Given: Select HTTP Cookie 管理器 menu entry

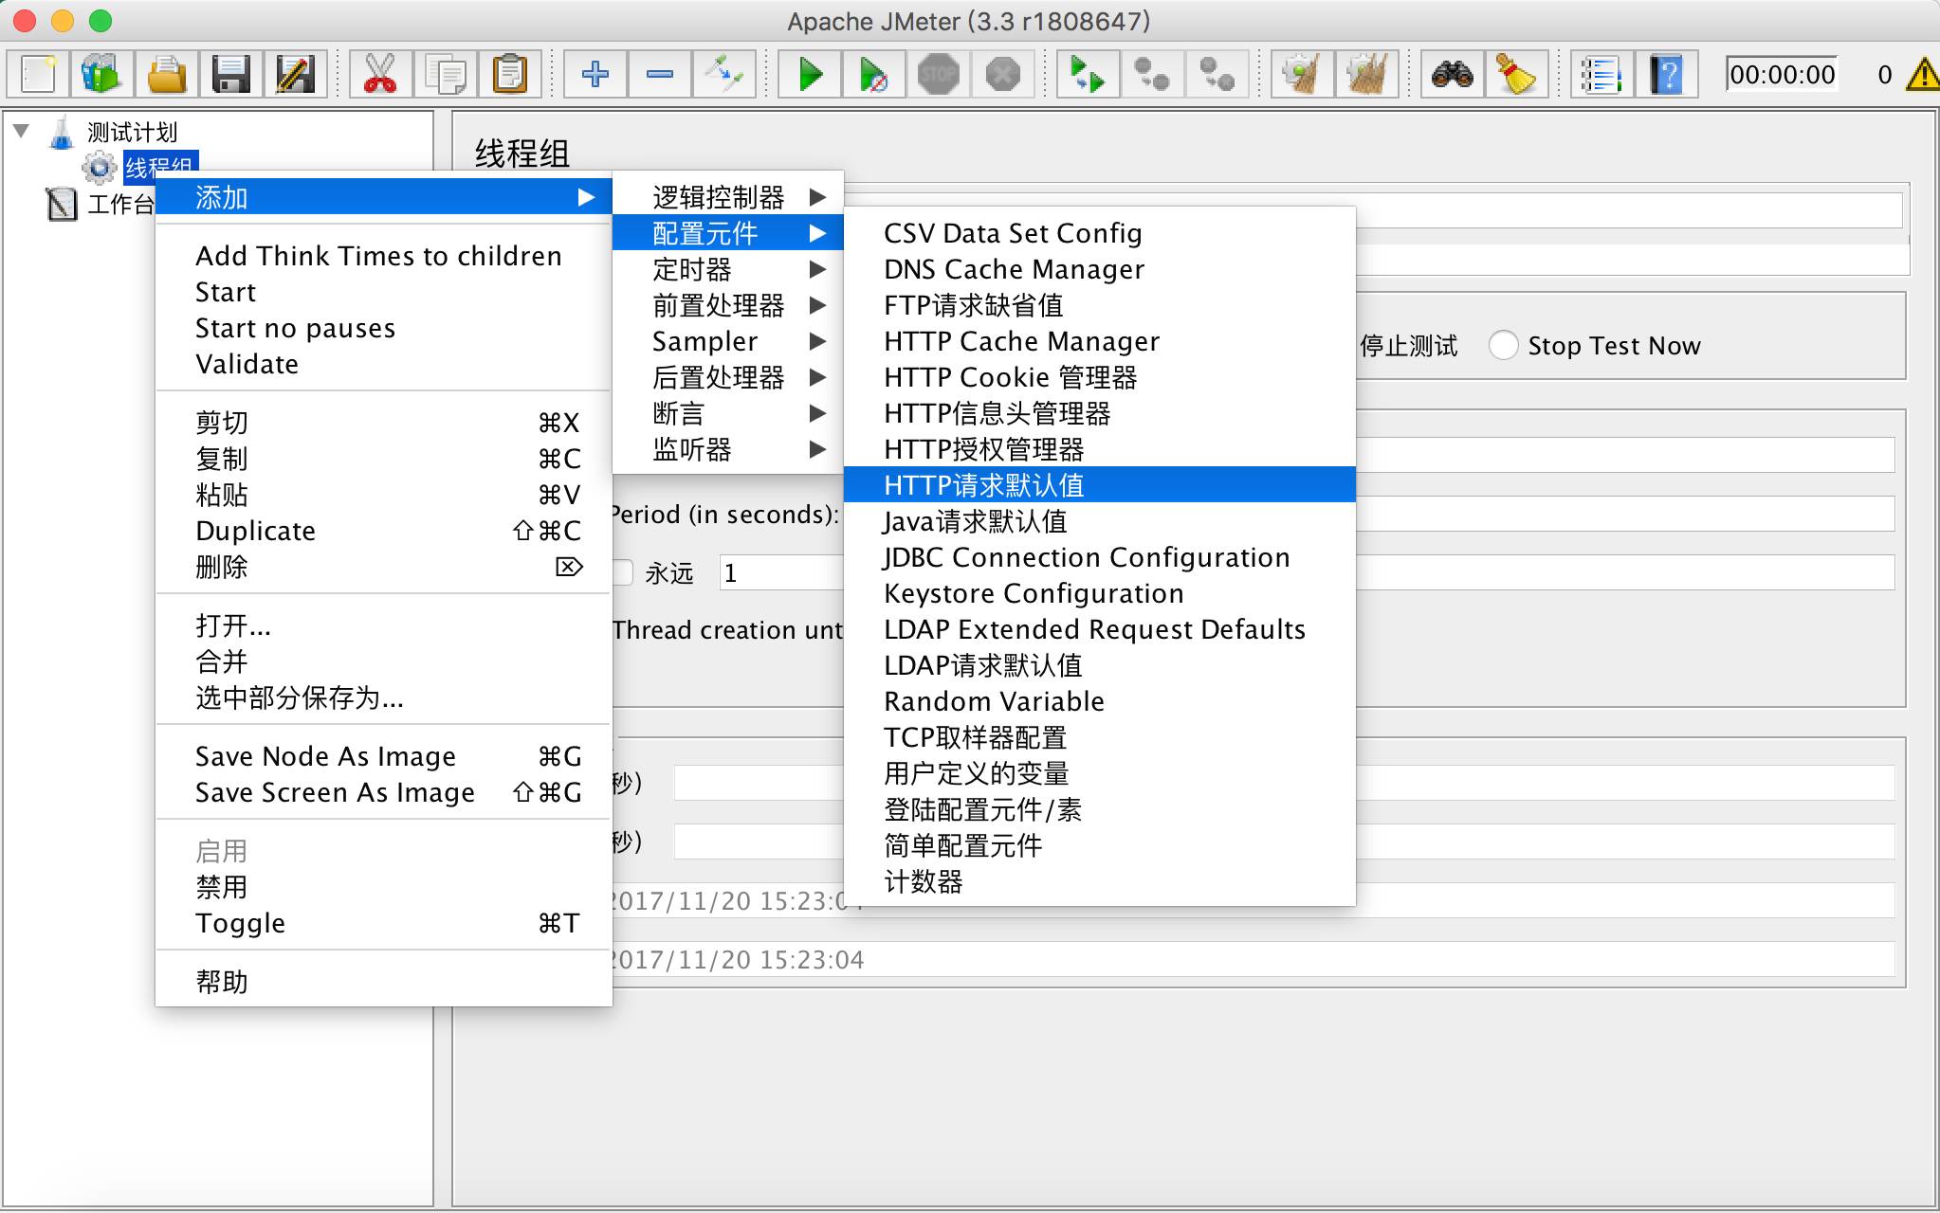Looking at the screenshot, I should tap(1099, 377).
